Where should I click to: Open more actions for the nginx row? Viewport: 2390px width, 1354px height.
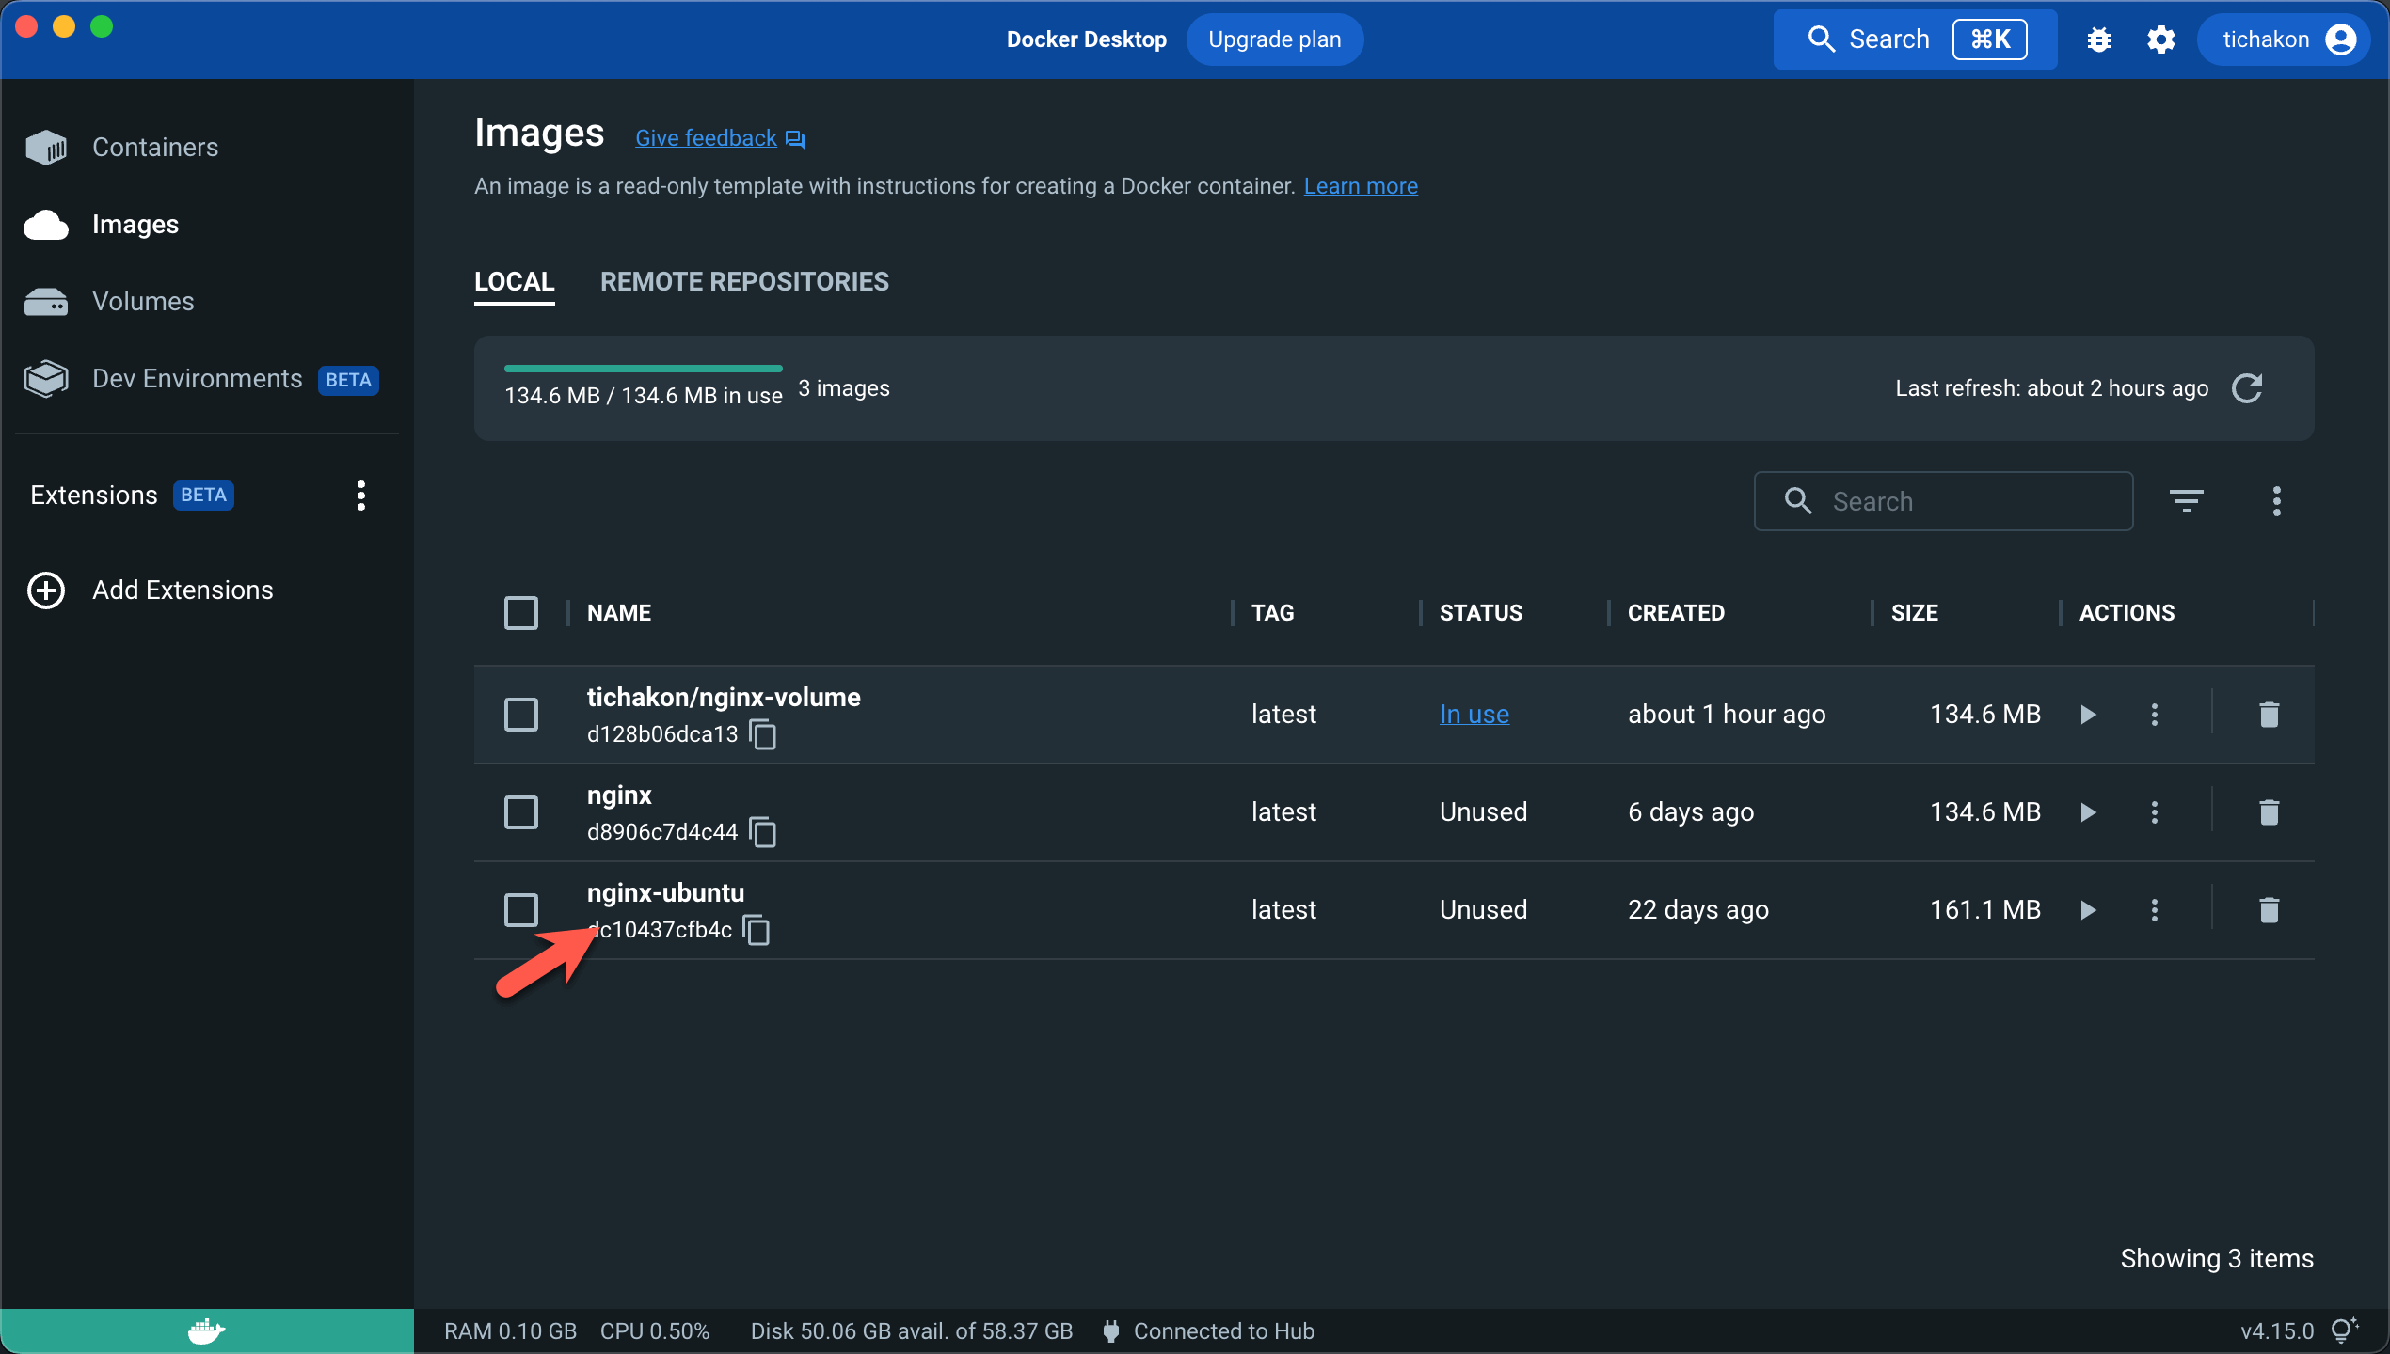[x=2155, y=811]
